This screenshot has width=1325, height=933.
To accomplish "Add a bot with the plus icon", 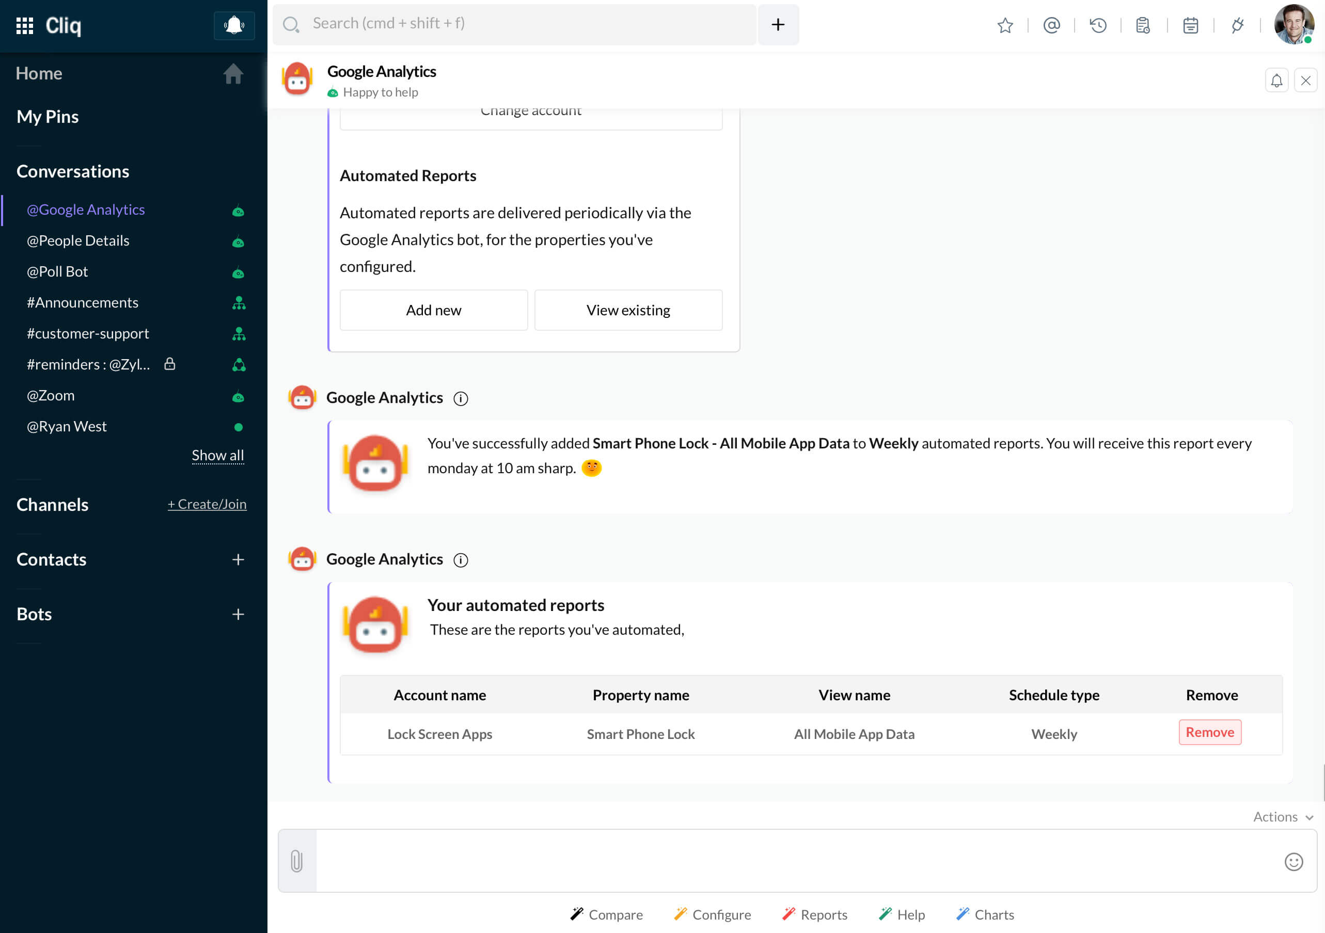I will [x=238, y=615].
